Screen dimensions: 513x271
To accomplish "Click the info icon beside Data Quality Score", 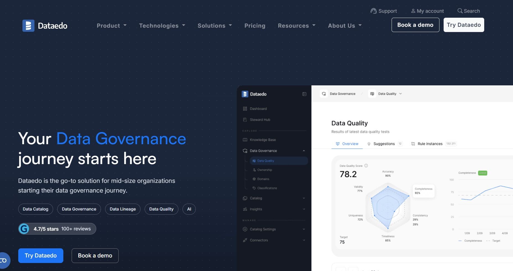I will [366, 166].
